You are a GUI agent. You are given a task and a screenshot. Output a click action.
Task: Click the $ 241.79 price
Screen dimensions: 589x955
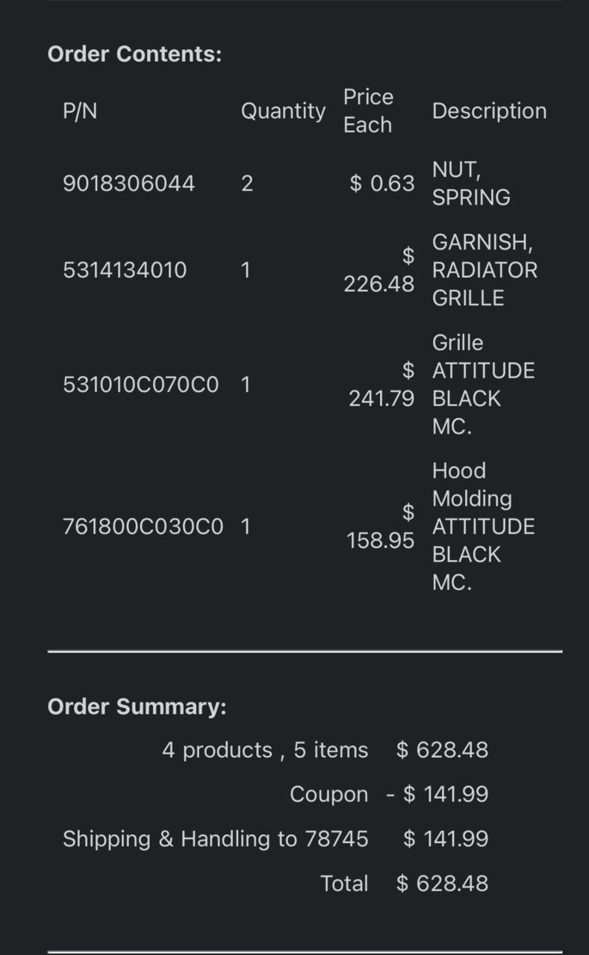pyautogui.click(x=381, y=385)
